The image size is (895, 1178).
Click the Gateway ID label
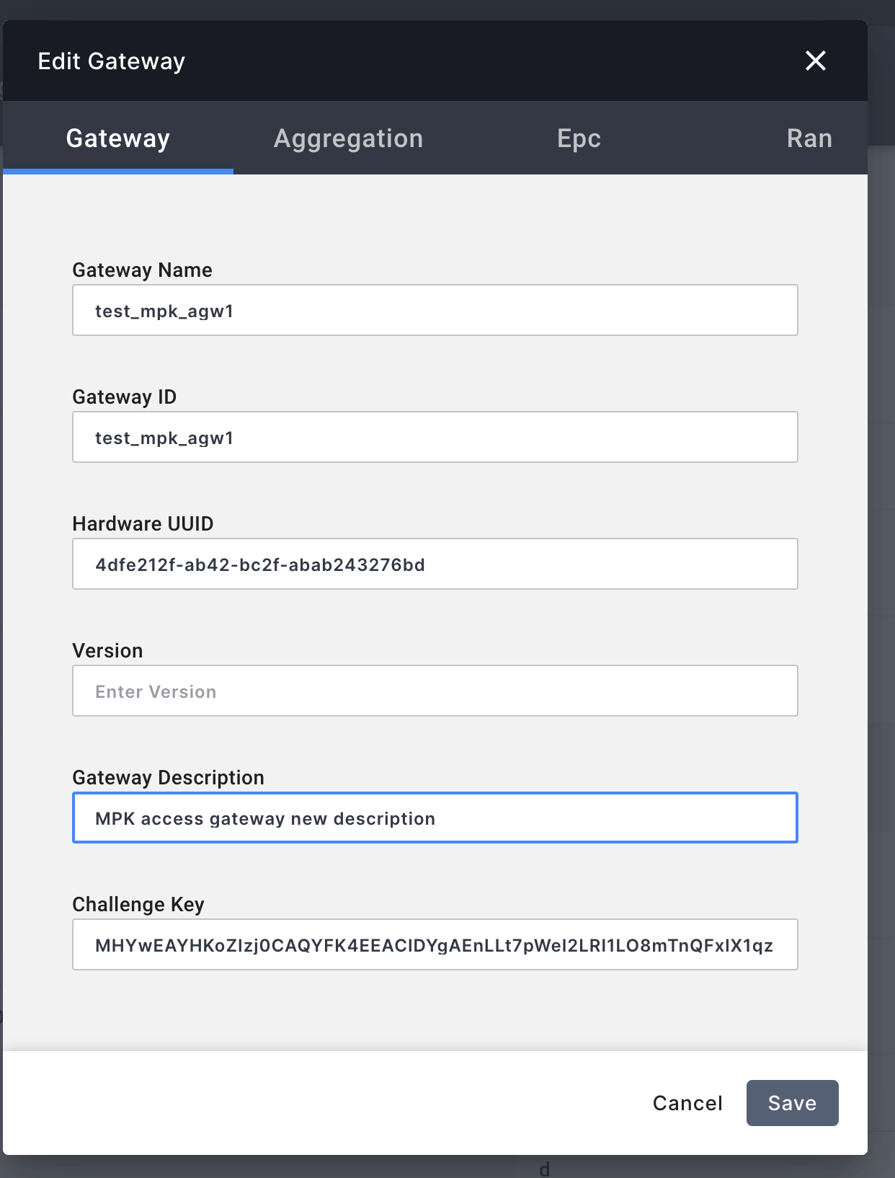[x=125, y=397]
